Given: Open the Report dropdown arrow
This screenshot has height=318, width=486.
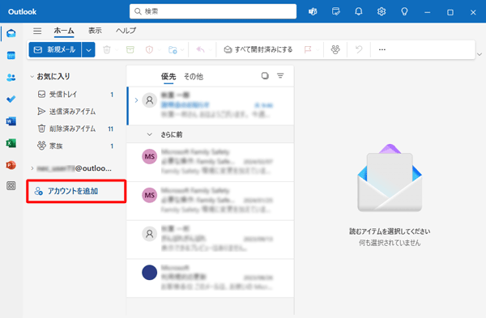Looking at the screenshot, I should pos(159,50).
